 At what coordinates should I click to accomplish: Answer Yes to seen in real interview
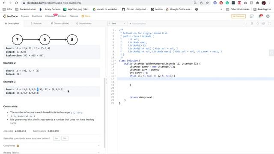[57, 138]
